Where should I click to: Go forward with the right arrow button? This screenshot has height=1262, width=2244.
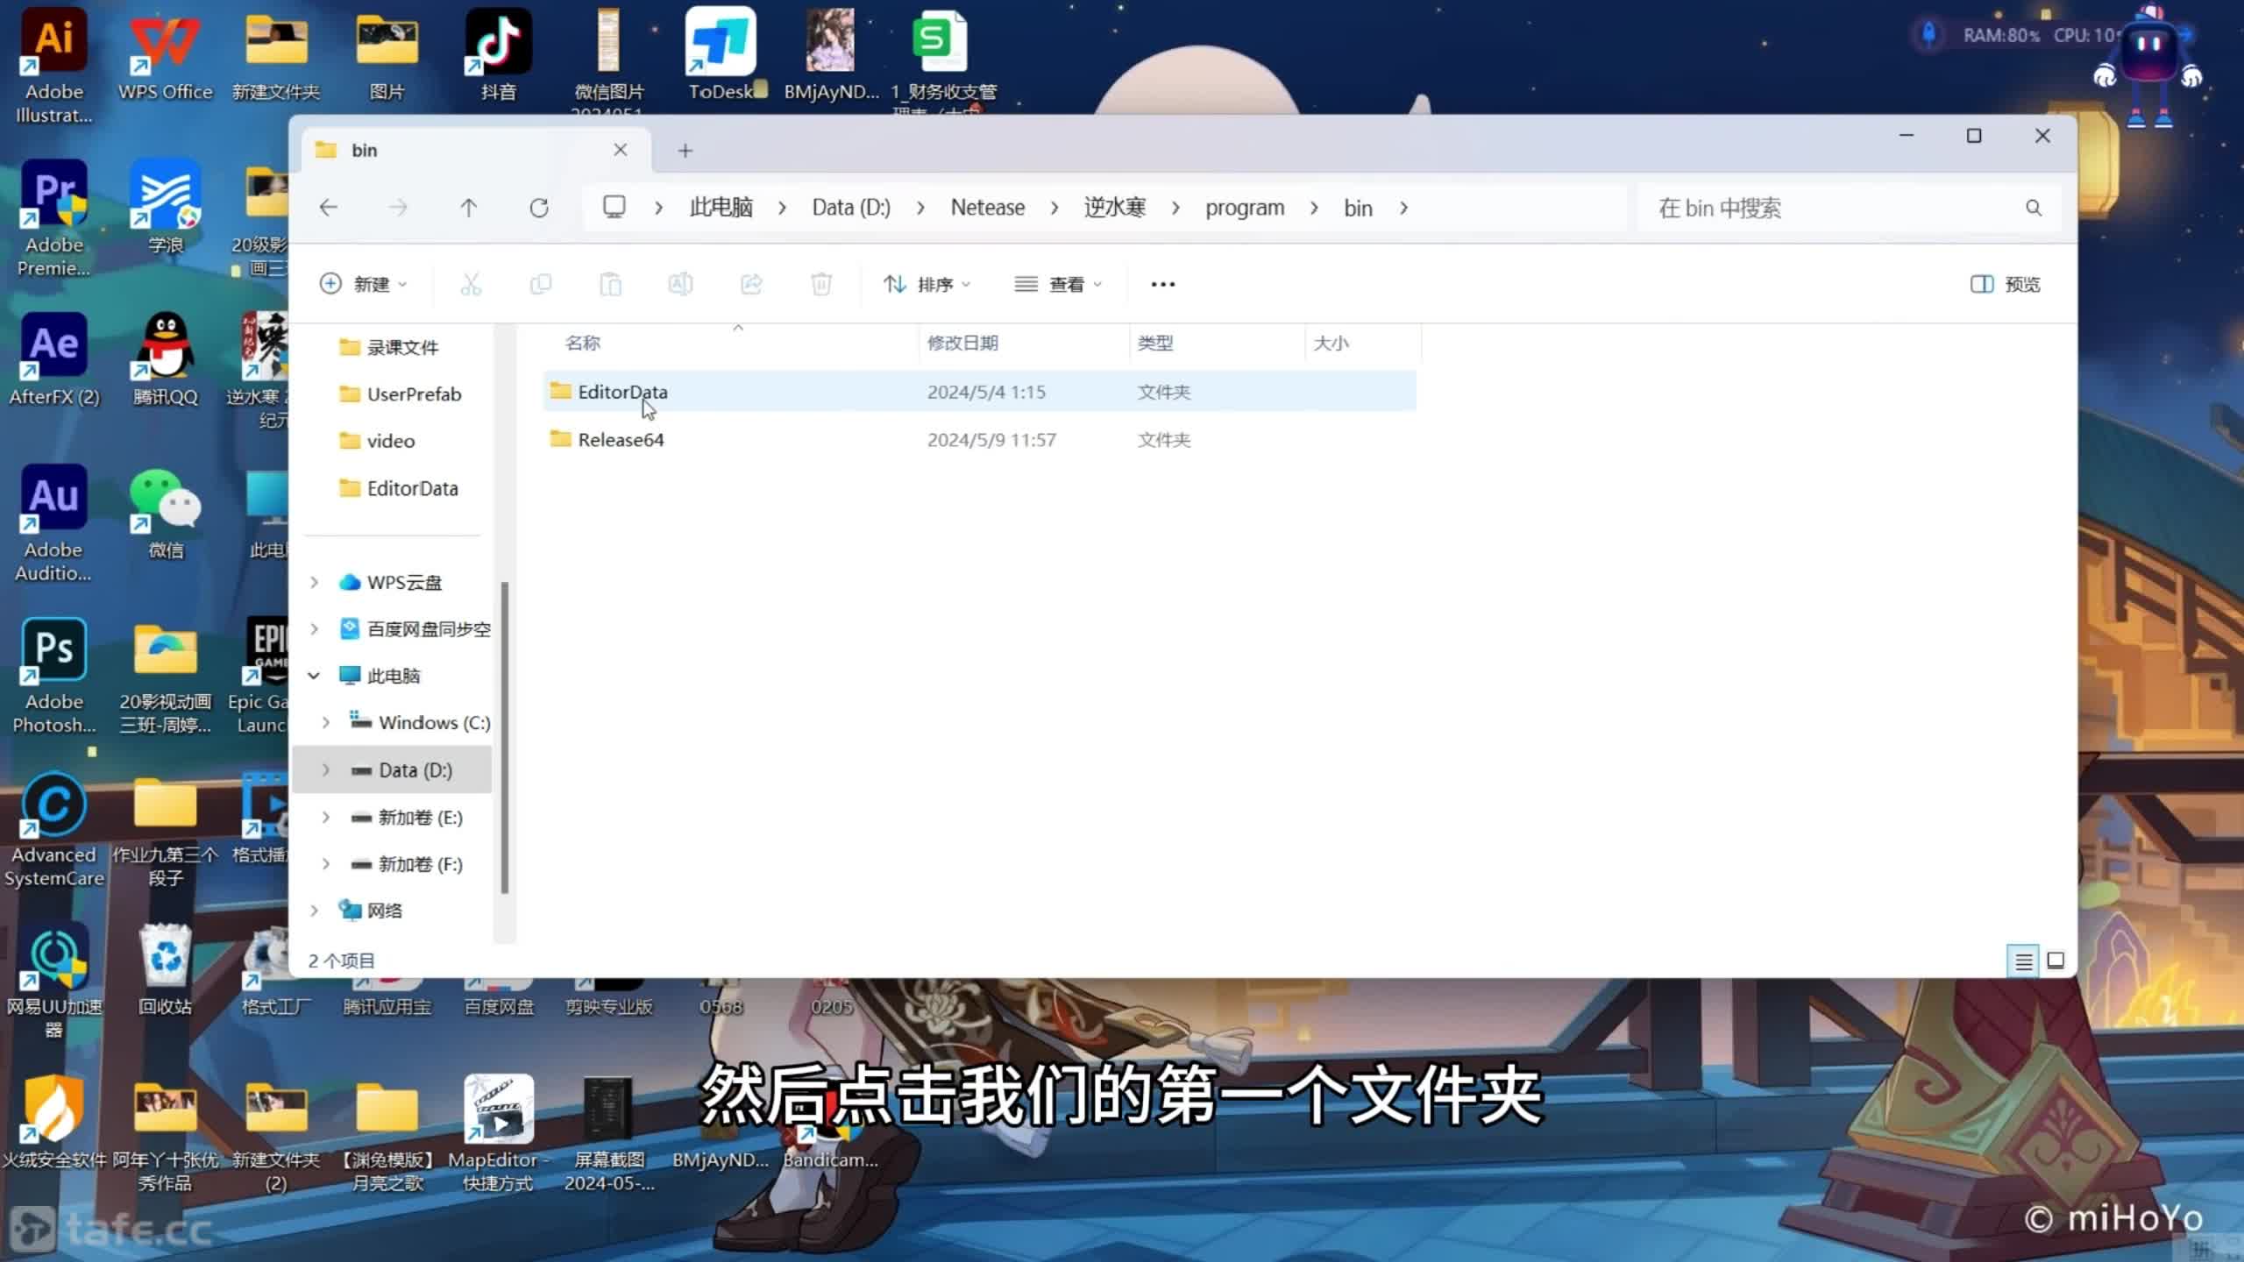(x=398, y=208)
